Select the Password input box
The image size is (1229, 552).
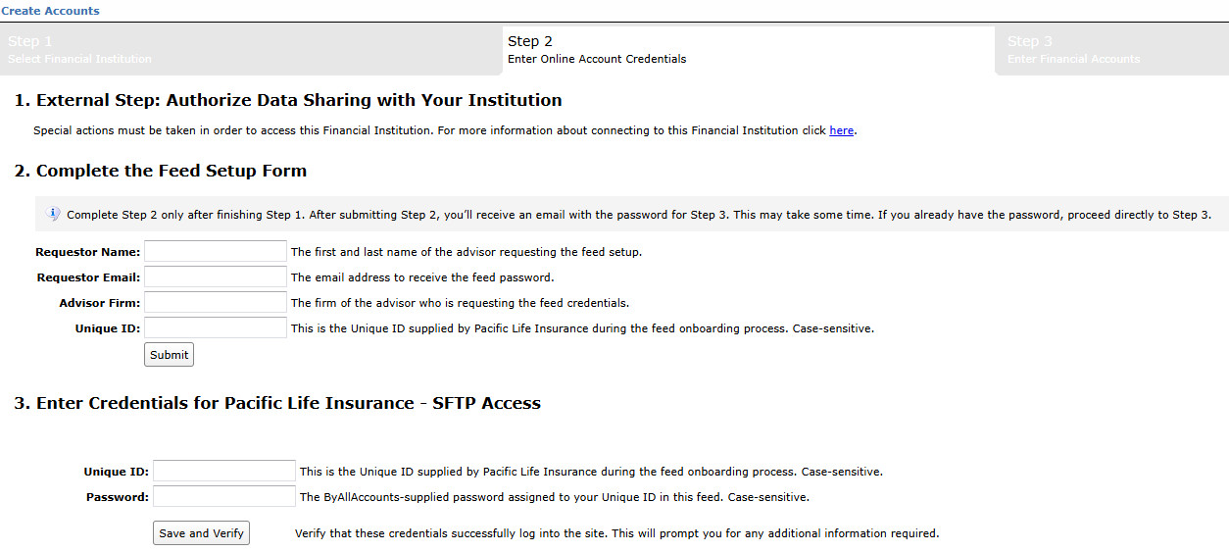(x=224, y=497)
